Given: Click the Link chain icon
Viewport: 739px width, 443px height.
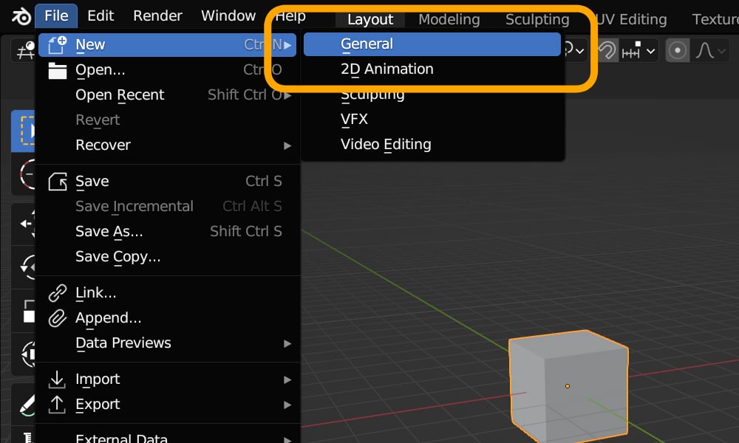Looking at the screenshot, I should [x=57, y=293].
